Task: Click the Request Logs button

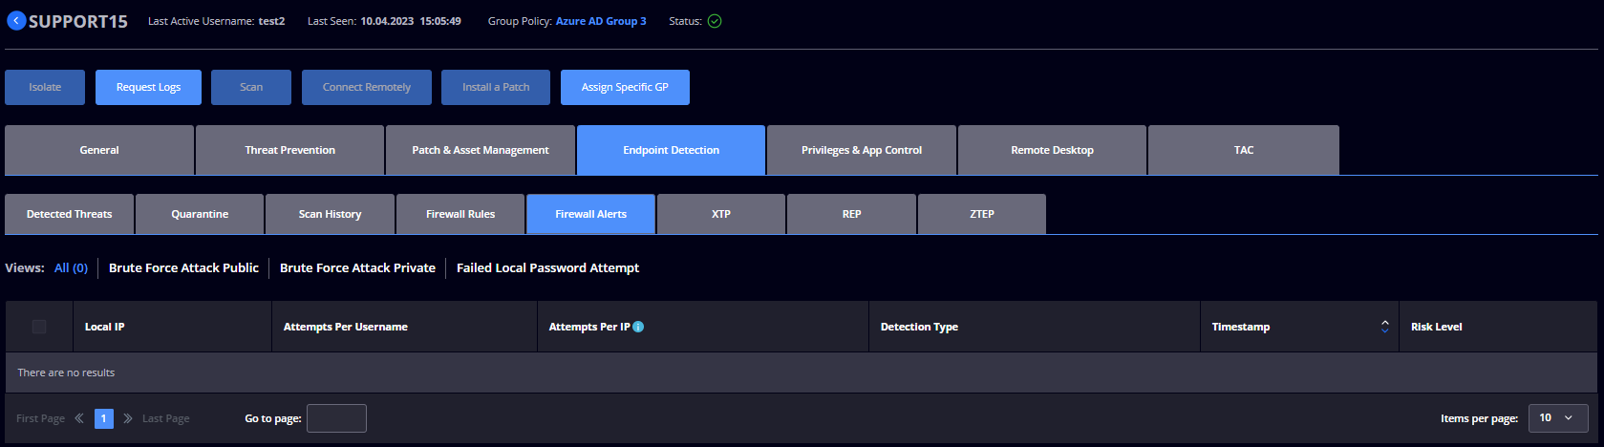Action: pyautogui.click(x=148, y=87)
